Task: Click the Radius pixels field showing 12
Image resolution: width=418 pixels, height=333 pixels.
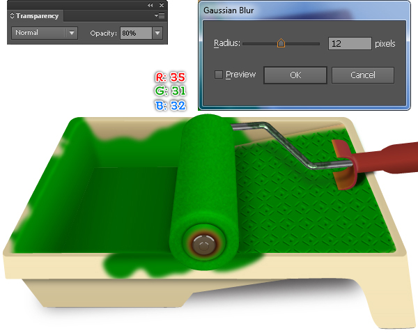Action: click(350, 43)
